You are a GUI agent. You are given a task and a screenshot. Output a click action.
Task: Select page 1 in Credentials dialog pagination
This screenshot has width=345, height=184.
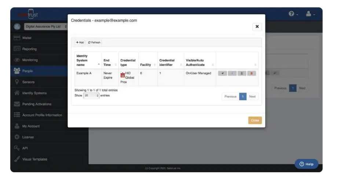click(x=243, y=97)
